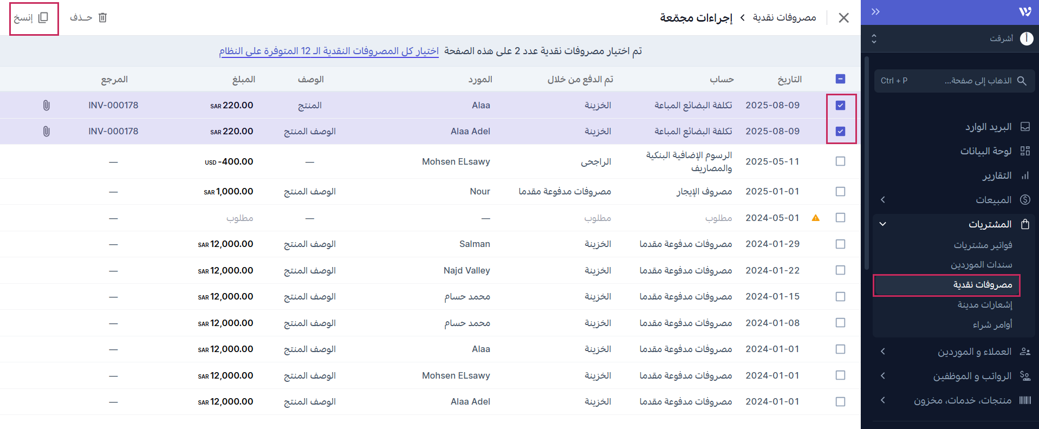This screenshot has height=429, width=1039.
Task: Close the bulk actions panel
Action: [843, 18]
